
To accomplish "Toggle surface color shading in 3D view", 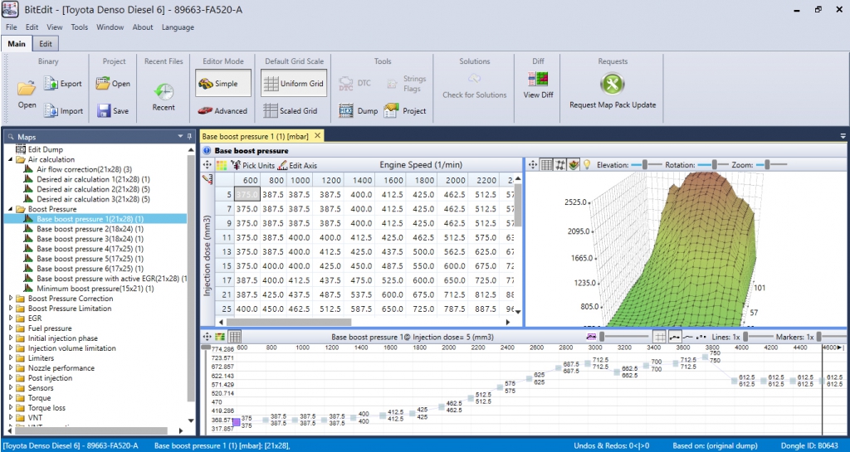I will 574,164.
